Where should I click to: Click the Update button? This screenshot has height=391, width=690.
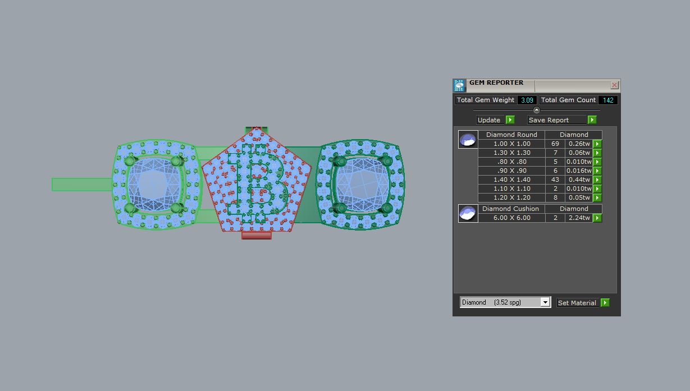click(491, 120)
